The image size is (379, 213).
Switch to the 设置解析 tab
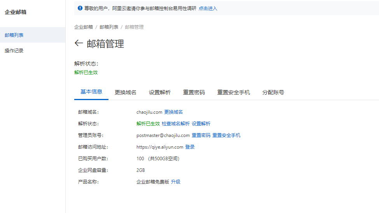tap(160, 92)
